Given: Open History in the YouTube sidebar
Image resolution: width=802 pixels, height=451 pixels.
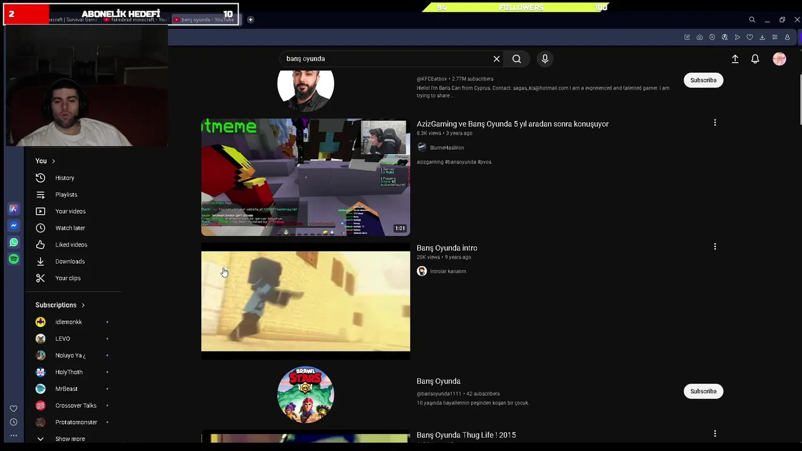Looking at the screenshot, I should click(x=65, y=178).
